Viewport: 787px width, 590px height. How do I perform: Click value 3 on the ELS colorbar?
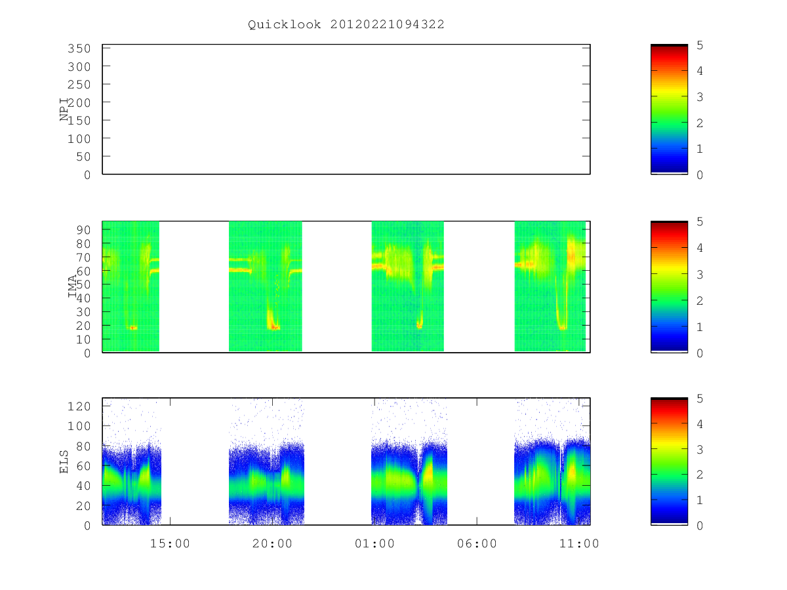coord(700,450)
